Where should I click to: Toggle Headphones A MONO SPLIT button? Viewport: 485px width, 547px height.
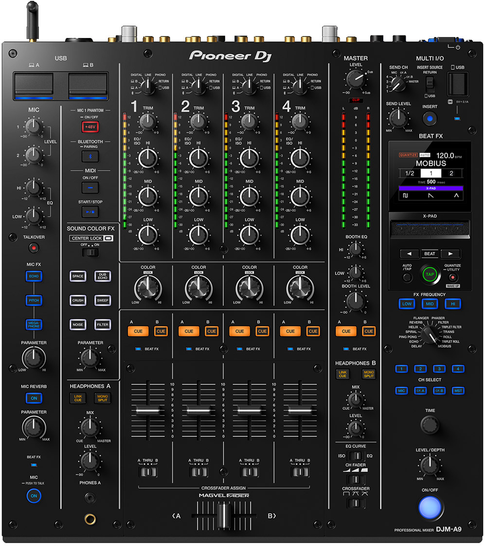pos(103,398)
